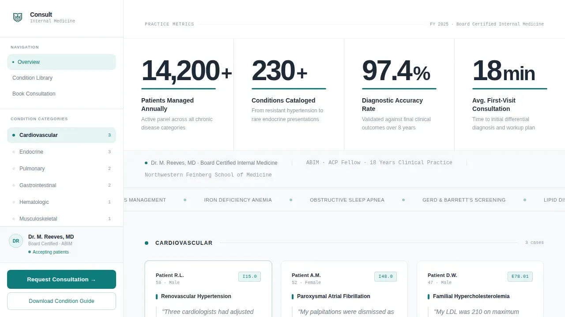Click Obstructive Sleep Apnea ticker item
The width and height of the screenshot is (565, 317).
pyautogui.click(x=347, y=200)
